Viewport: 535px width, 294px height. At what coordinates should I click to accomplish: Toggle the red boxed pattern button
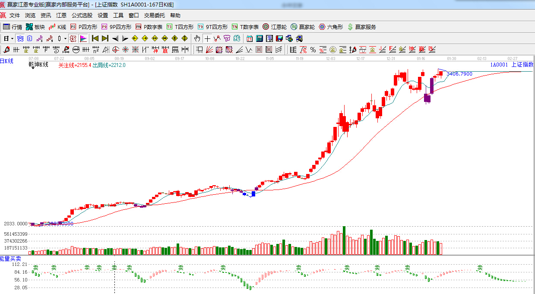pos(73,38)
